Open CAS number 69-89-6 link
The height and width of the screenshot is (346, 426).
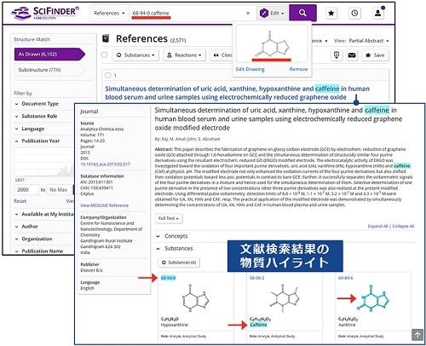coord(345,278)
